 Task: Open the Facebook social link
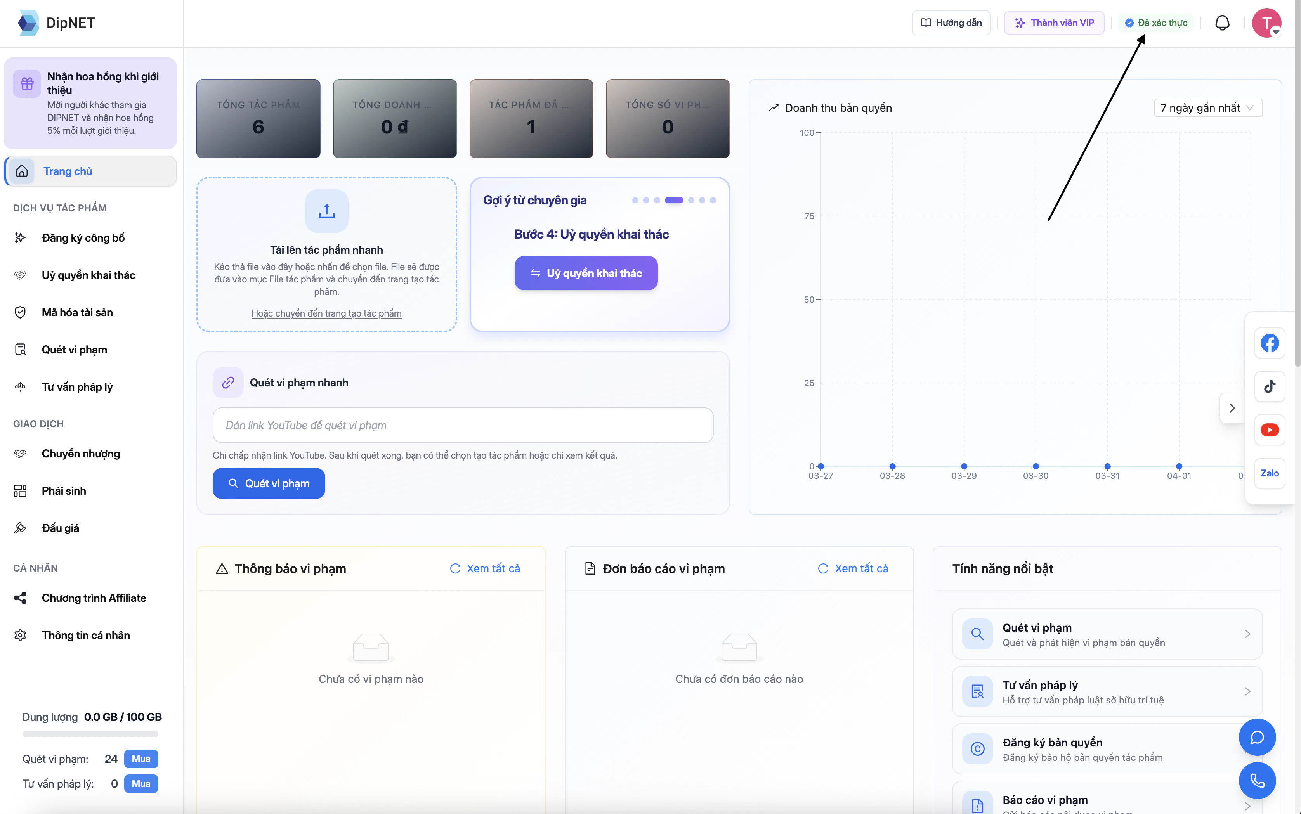coord(1270,343)
